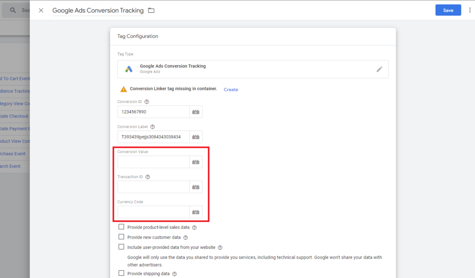Open the variable picker for Currency Code
Screen dimensions: 475x278
coord(195,212)
